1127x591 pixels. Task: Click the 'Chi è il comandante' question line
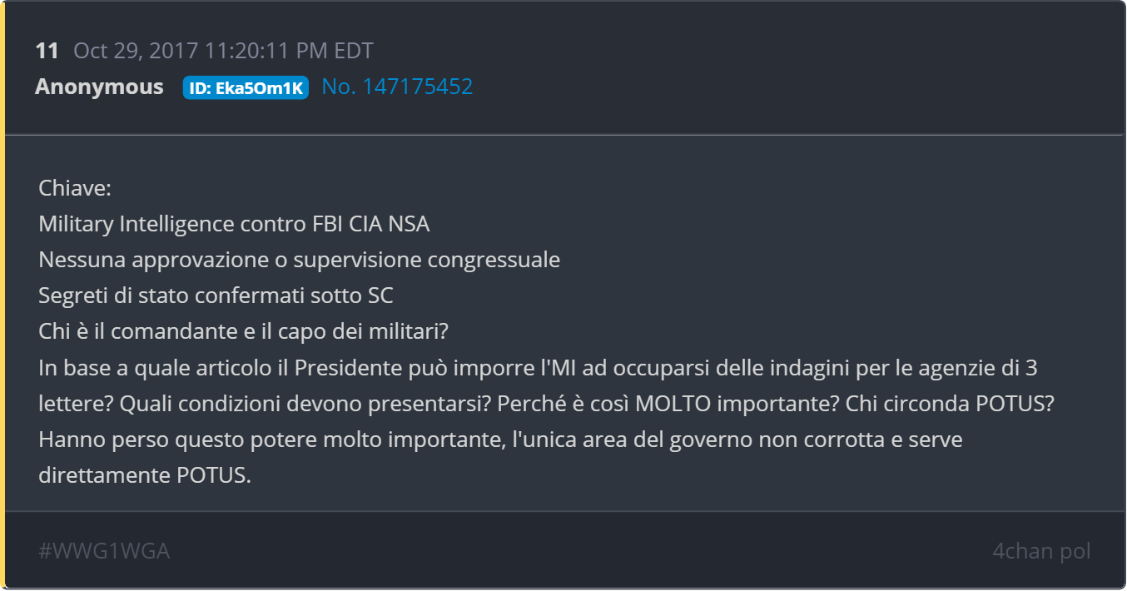pos(243,331)
